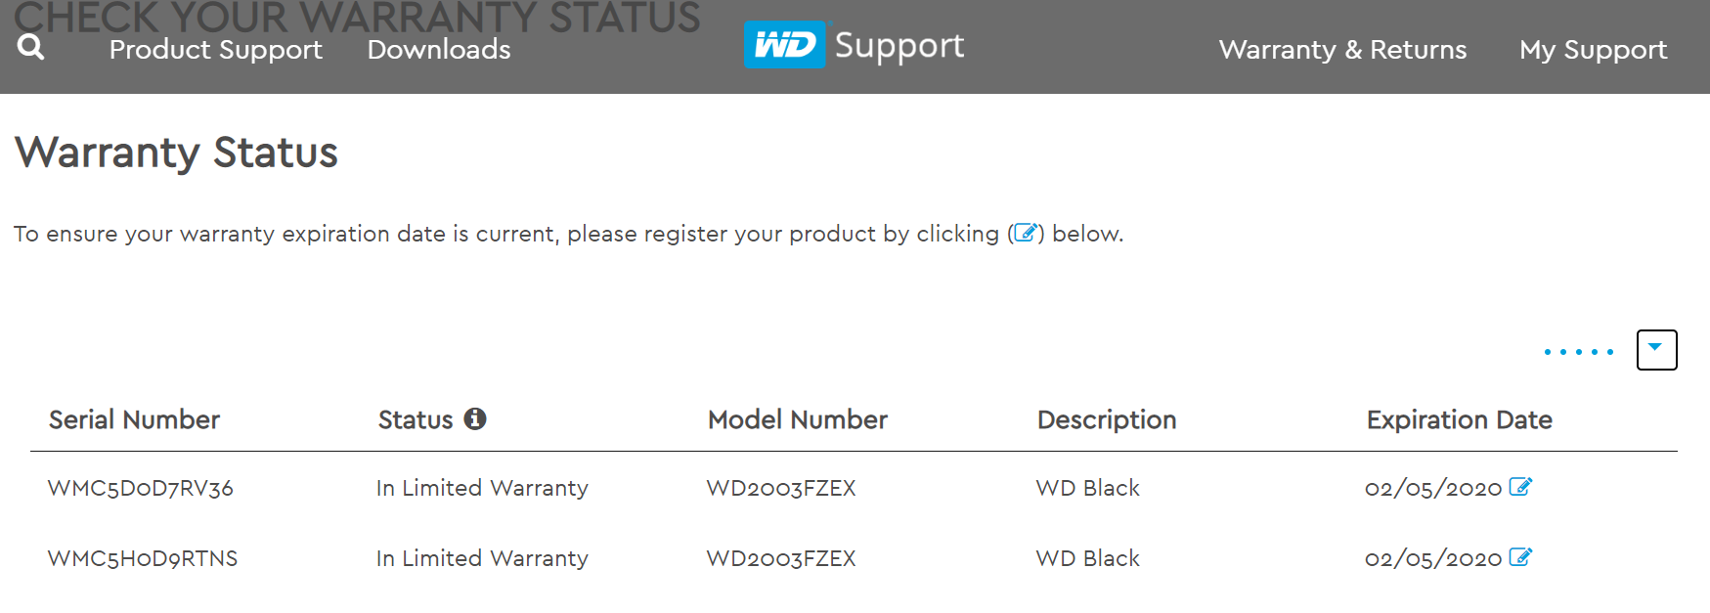The image size is (1710, 613).
Task: Select serial number WMC5H0D9RTNS
Action: (143, 558)
